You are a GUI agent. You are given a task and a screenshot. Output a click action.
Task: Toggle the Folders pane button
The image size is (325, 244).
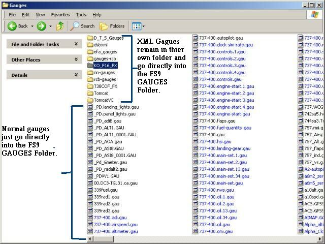pyautogui.click(x=112, y=26)
